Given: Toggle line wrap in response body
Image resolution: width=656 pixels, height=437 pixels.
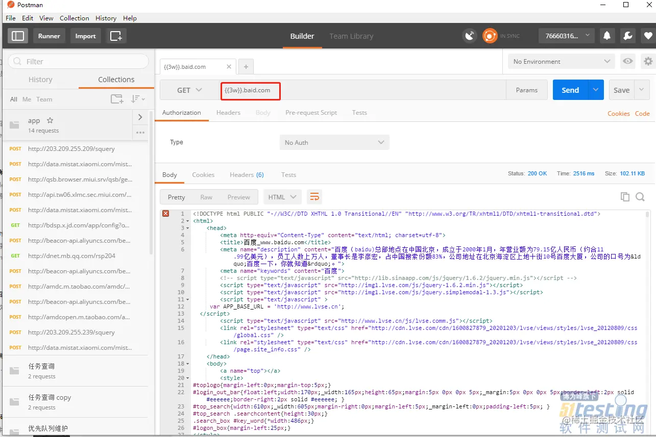Looking at the screenshot, I should 314,197.
